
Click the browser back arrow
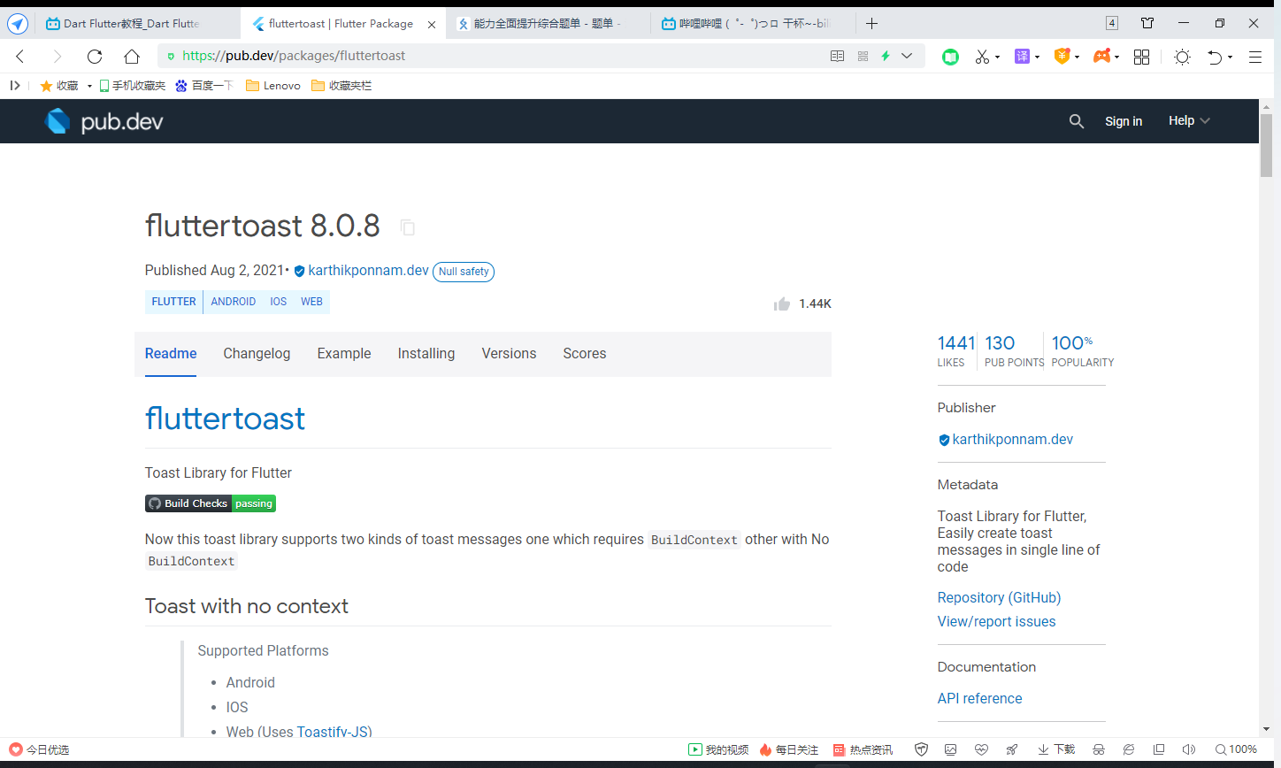(20, 57)
